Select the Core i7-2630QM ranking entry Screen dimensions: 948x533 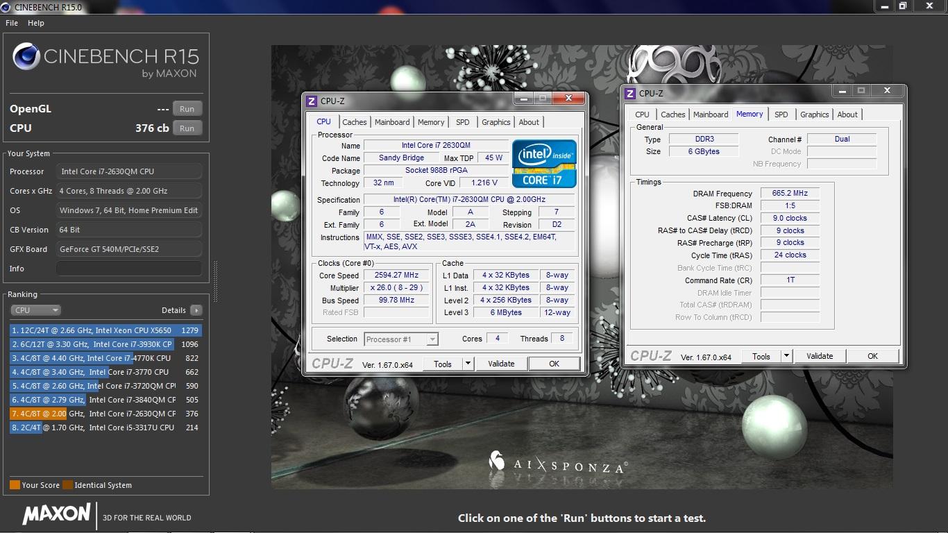pos(105,414)
